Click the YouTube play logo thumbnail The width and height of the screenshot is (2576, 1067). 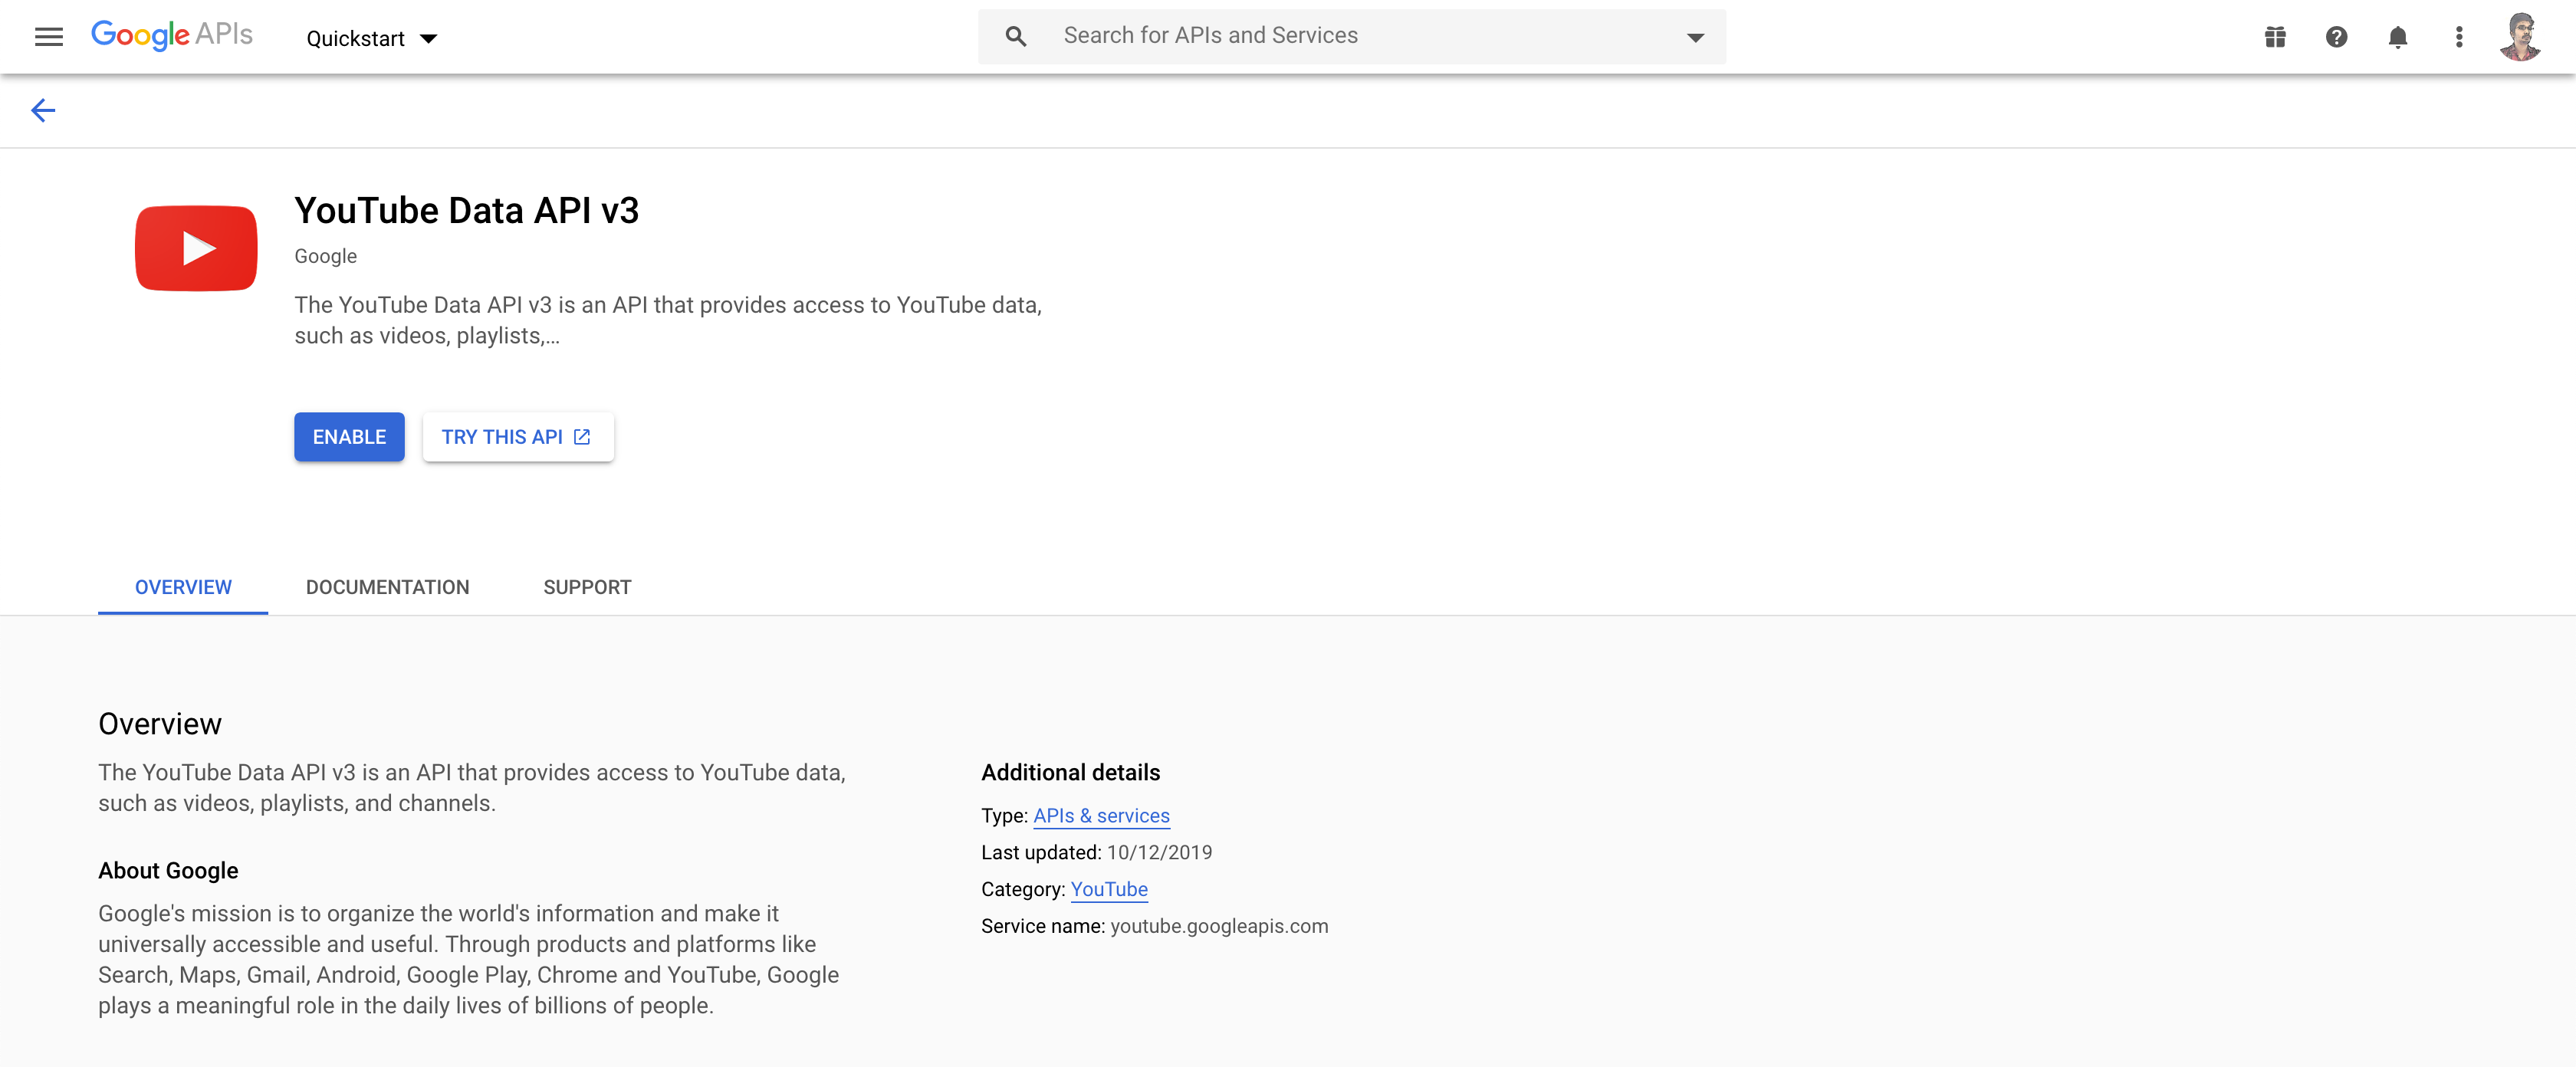196,248
